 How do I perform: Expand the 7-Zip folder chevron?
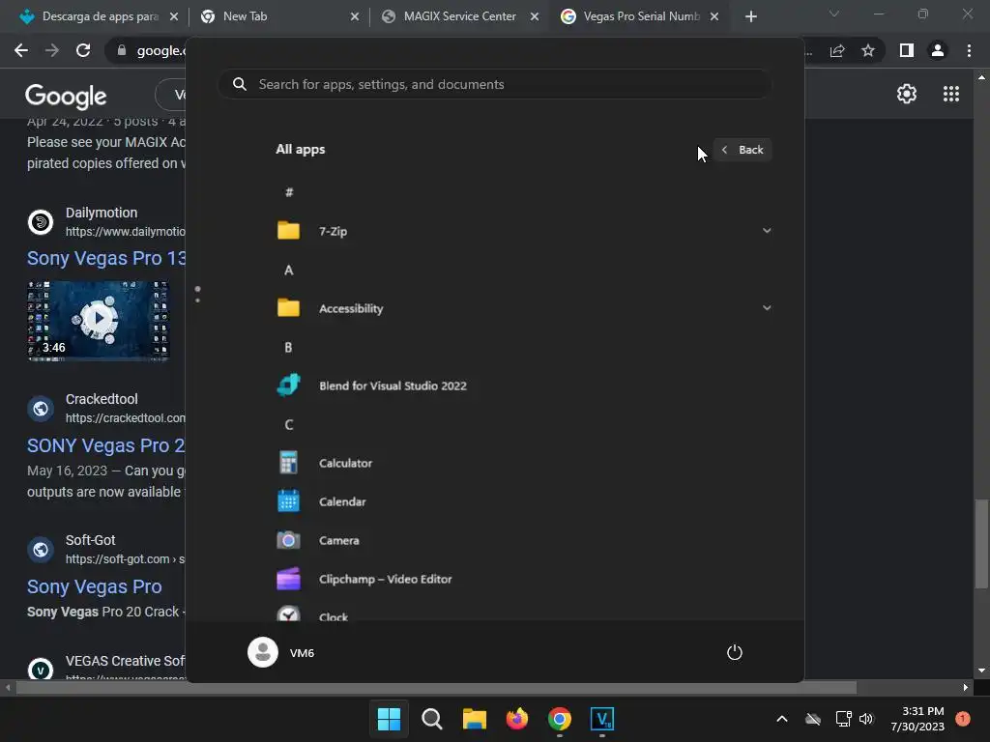tap(767, 231)
